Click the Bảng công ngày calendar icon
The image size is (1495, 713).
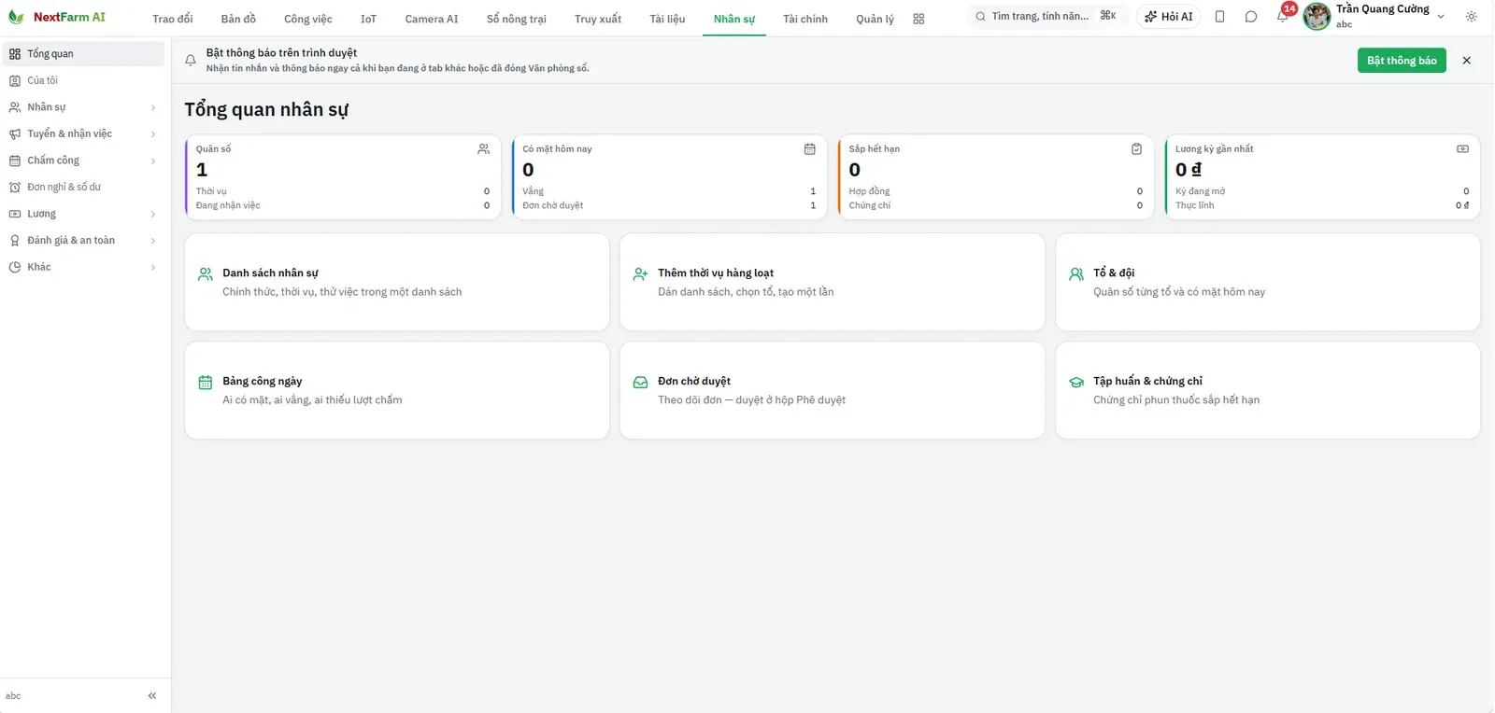click(x=206, y=383)
